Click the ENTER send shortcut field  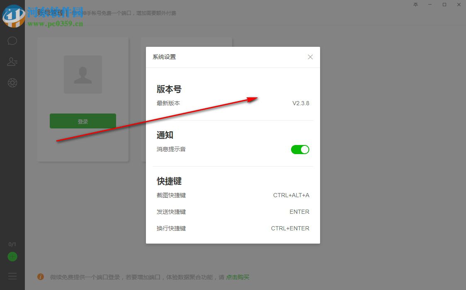pyautogui.click(x=299, y=212)
